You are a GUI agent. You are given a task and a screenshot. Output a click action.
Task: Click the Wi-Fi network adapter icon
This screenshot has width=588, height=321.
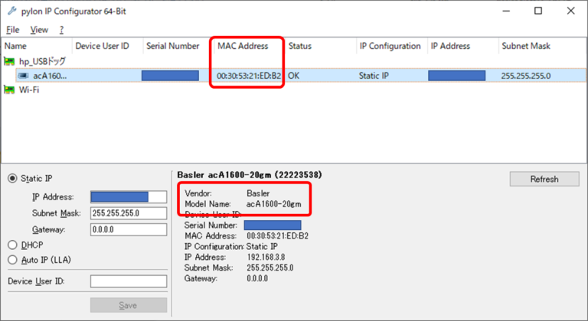coord(10,90)
